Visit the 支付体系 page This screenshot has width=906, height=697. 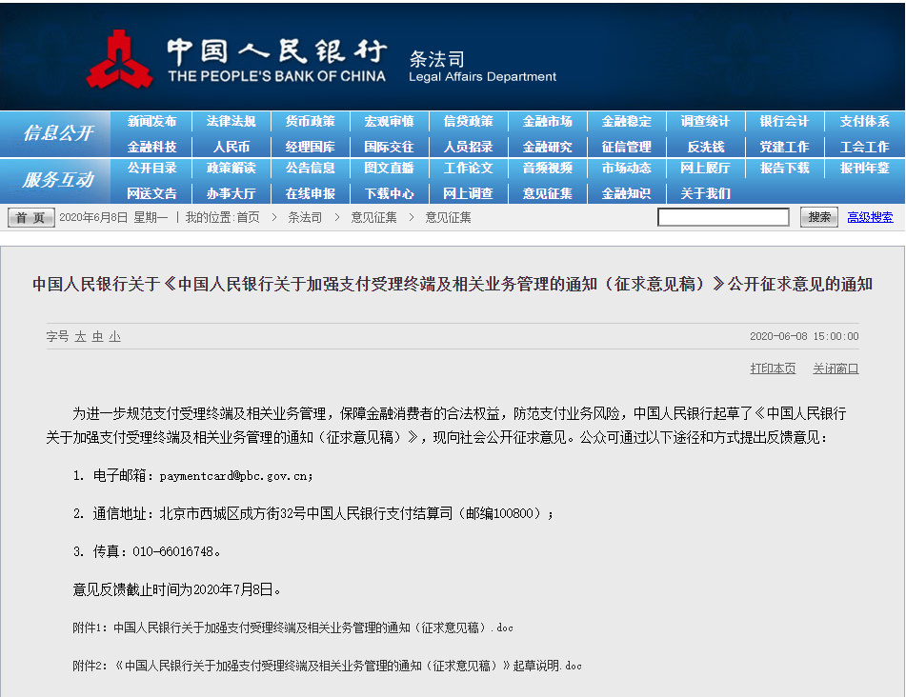pyautogui.click(x=865, y=121)
